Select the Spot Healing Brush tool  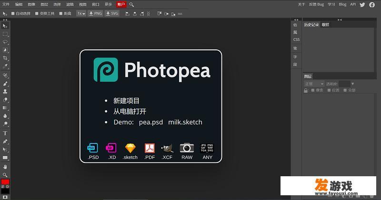[5, 76]
